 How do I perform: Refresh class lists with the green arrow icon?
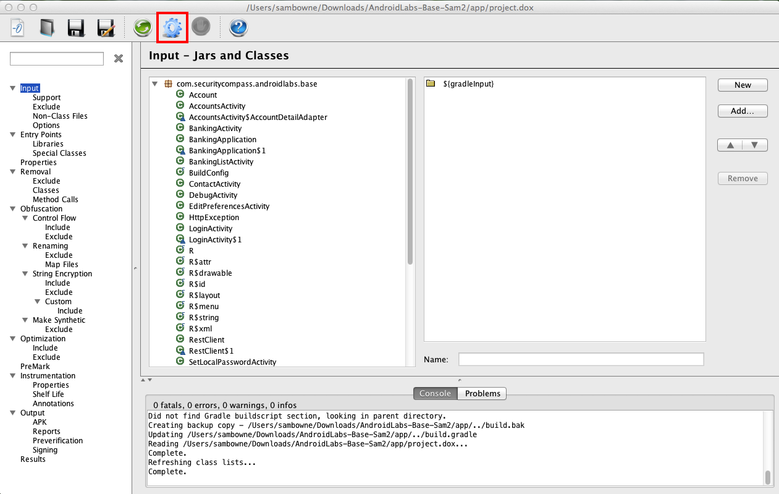coord(143,28)
